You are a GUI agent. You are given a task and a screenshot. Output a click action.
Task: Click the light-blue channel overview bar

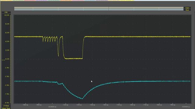click(x=99, y=10)
